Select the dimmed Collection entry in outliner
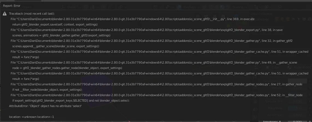The image size is (312, 122). click(x=262, y=19)
